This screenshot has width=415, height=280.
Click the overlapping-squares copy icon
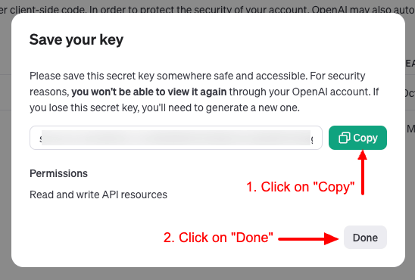tap(344, 138)
